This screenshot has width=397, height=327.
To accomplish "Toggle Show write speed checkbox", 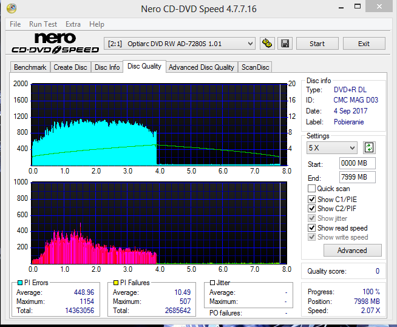I will coord(311,237).
